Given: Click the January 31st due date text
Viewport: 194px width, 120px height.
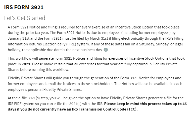Looking at the screenshot, I should pyautogui.click(x=19, y=38).
